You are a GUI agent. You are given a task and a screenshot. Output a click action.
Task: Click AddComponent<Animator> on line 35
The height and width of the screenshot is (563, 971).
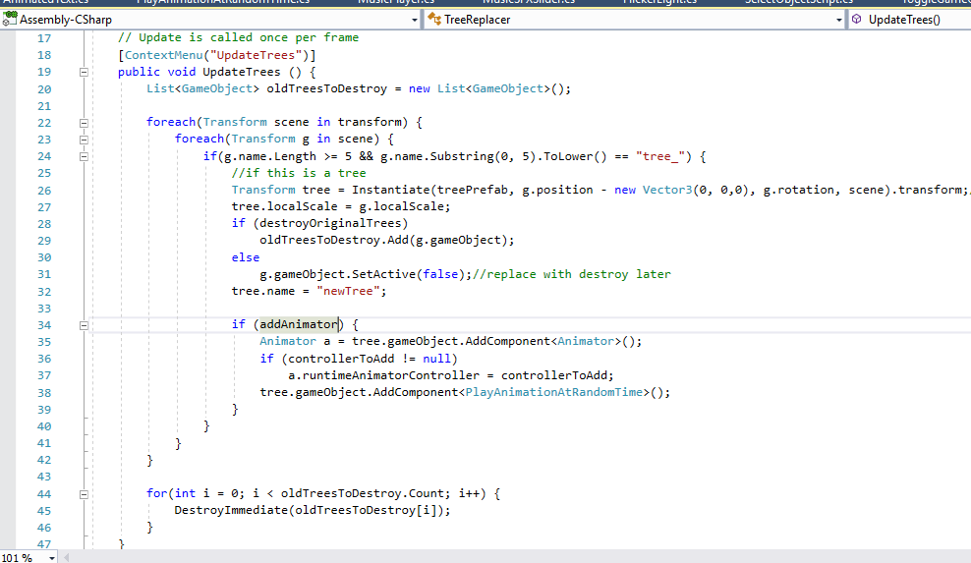point(543,341)
